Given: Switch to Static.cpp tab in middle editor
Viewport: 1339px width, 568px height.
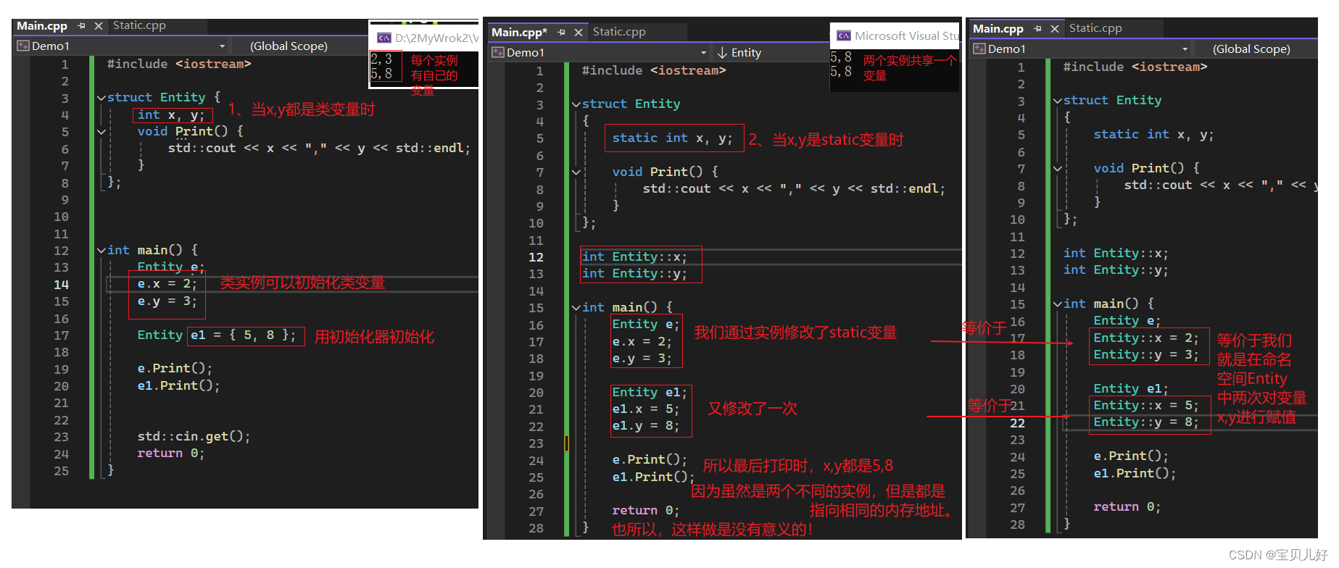Looking at the screenshot, I should [619, 32].
